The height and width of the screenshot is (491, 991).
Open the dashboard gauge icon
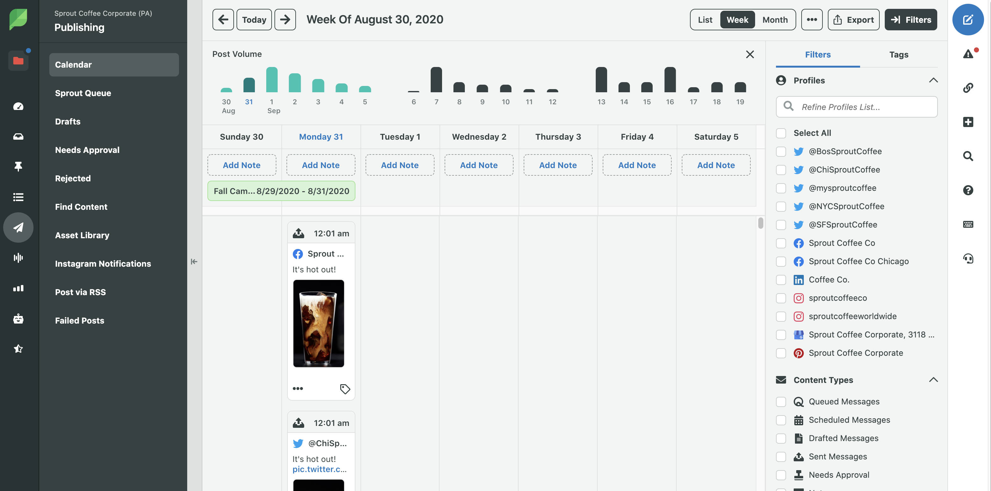coord(18,106)
